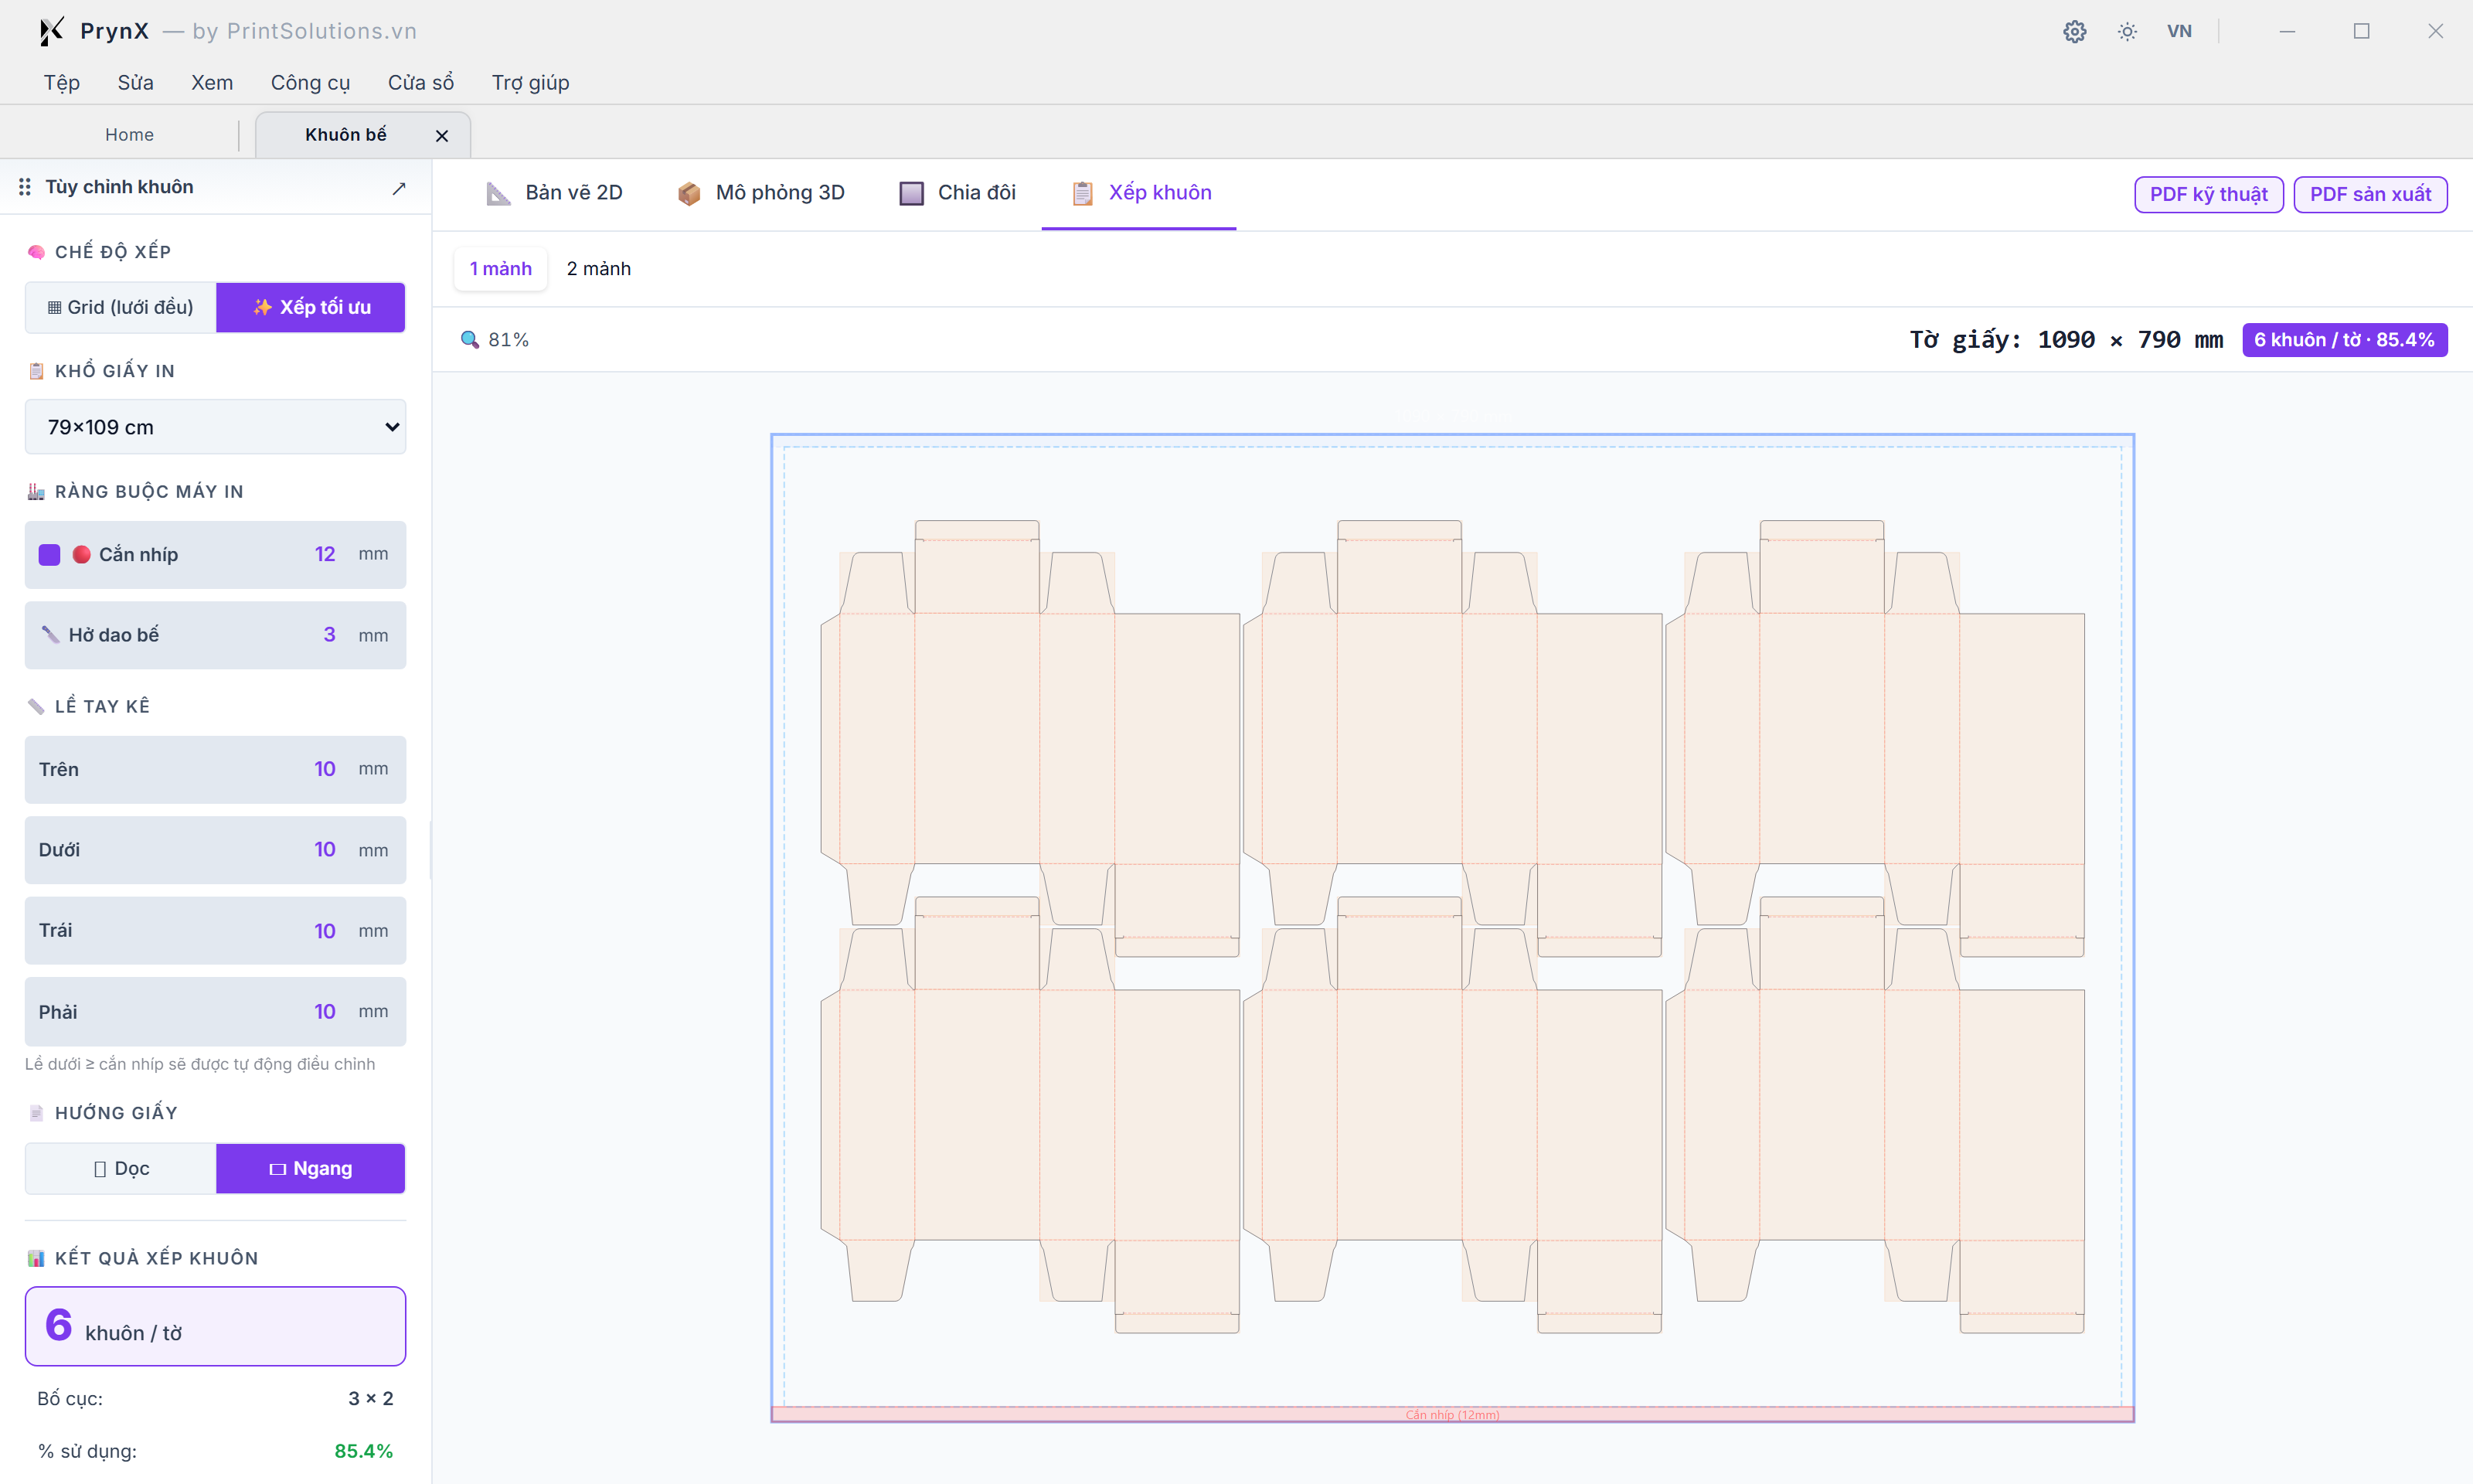Open the Công cụ menu
Screen dimensions: 2473x1484
[x=310, y=83]
